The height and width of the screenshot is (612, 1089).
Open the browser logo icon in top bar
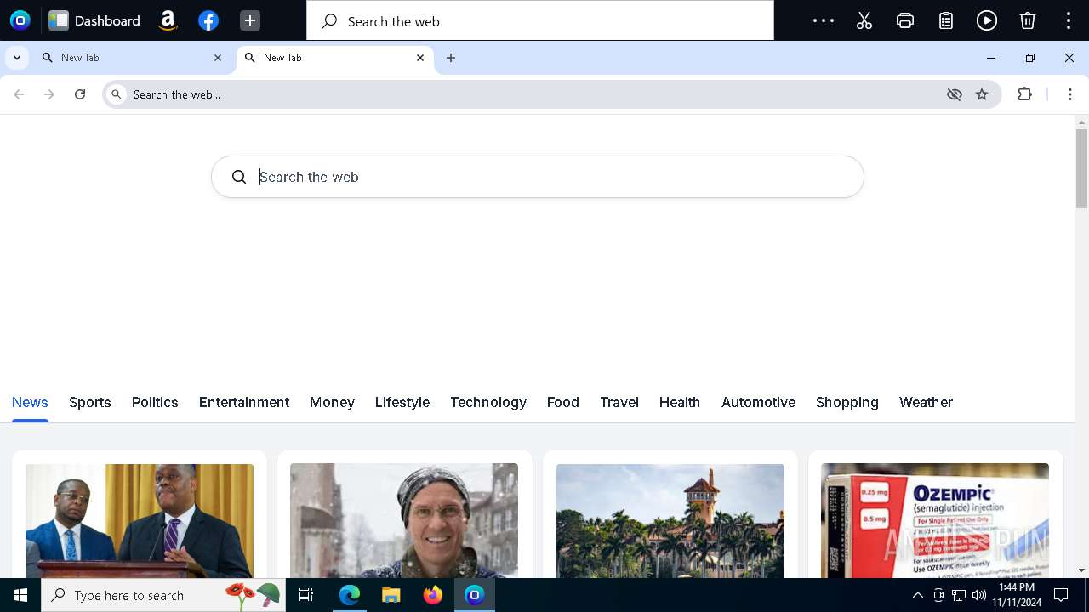20,20
